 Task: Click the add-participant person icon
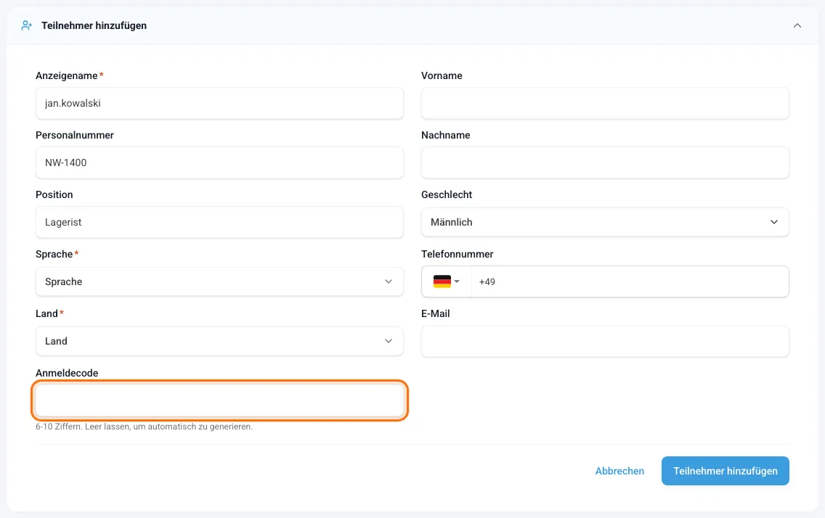click(x=26, y=25)
